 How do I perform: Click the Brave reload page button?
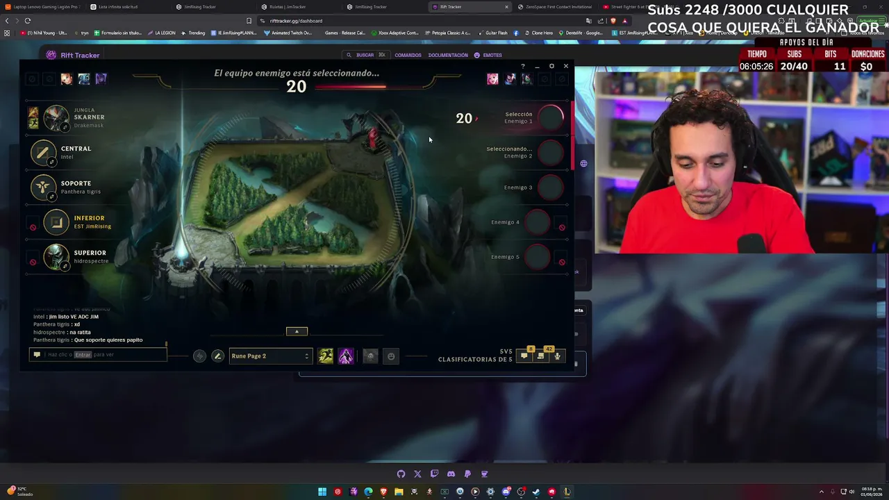click(x=28, y=21)
